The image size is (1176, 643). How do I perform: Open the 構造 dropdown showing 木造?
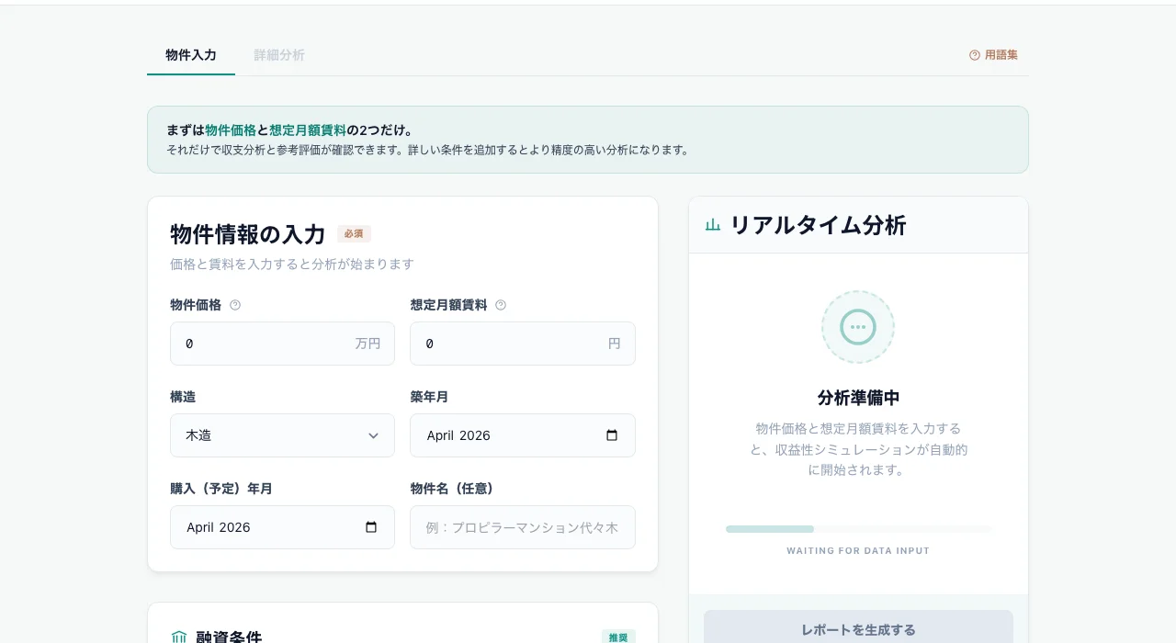(x=282, y=435)
